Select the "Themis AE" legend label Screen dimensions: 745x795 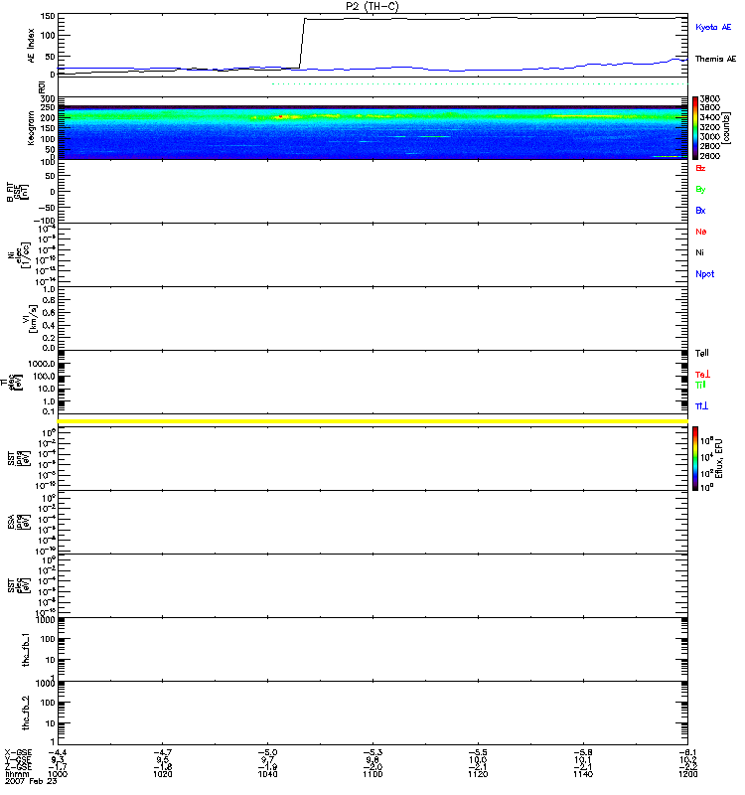point(715,59)
